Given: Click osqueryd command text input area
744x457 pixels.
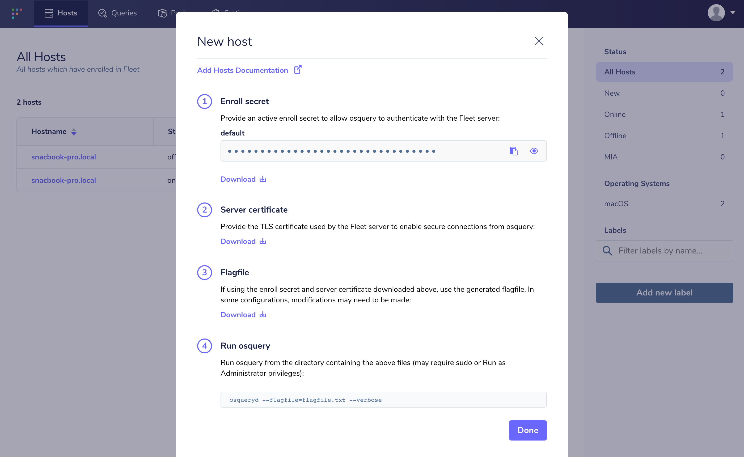Looking at the screenshot, I should click(383, 400).
